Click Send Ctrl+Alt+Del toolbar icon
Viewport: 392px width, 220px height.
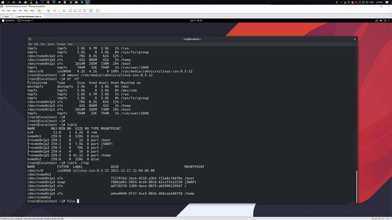coord(48,11)
